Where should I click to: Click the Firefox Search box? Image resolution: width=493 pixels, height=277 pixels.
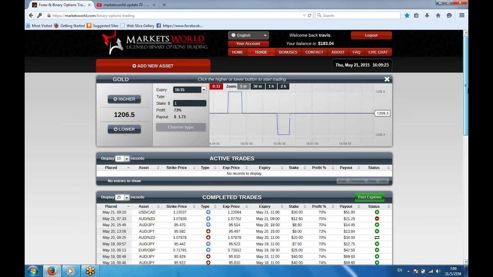pos(358,15)
